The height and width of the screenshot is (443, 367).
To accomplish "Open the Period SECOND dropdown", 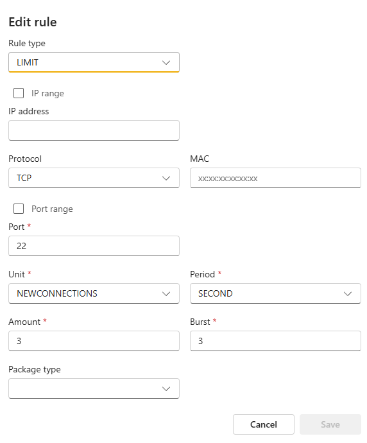I will coord(275,293).
